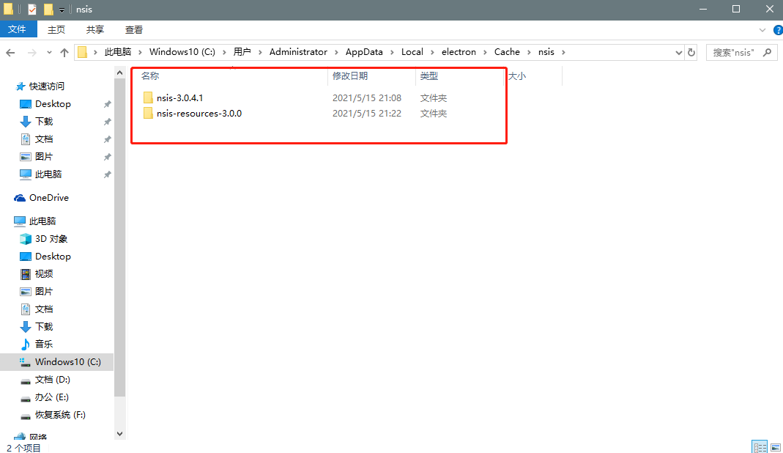The height and width of the screenshot is (453, 783).
Task: Click the New Folder icon in Quick Access Toolbar
Action: pyautogui.click(x=48, y=10)
